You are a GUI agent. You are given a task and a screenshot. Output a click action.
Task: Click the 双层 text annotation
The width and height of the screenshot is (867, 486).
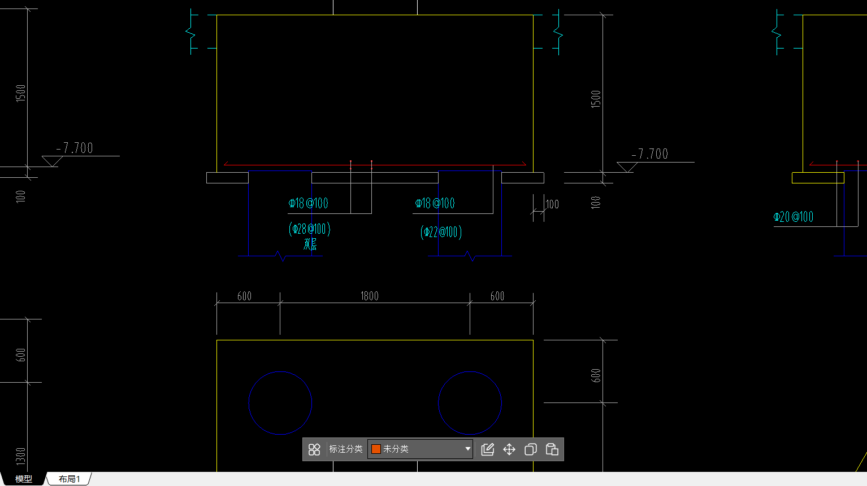310,244
